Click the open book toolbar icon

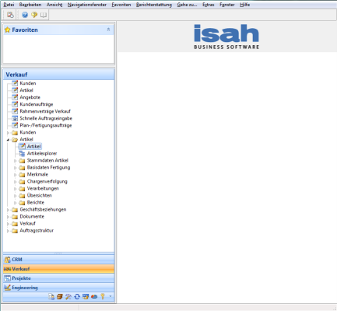coord(44,15)
